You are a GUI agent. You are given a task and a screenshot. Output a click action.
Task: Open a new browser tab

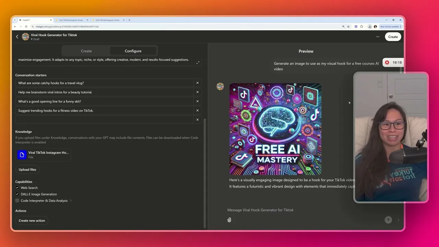point(129,20)
